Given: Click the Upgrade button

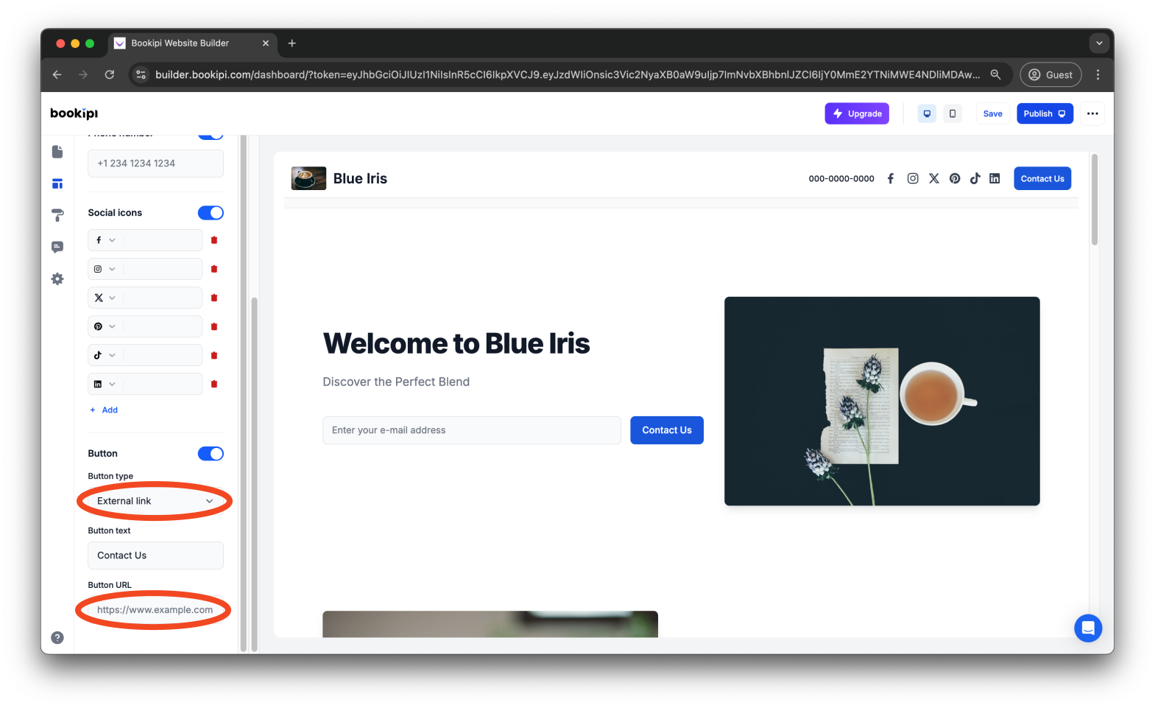Looking at the screenshot, I should click(857, 113).
